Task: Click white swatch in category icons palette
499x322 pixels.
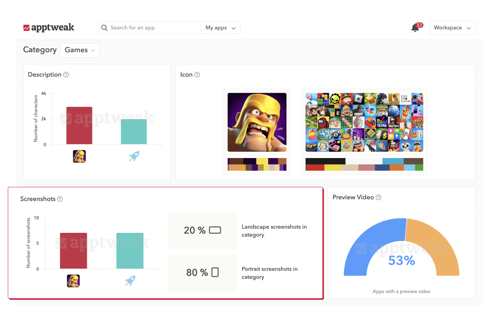Action: pyautogui.click(x=364, y=161)
